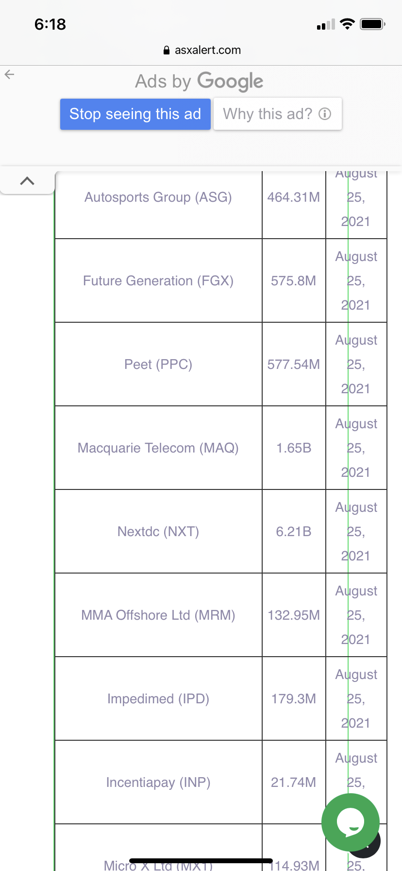Open Impedimed (IPD) entry
This screenshot has height=871, width=402.
point(158,699)
